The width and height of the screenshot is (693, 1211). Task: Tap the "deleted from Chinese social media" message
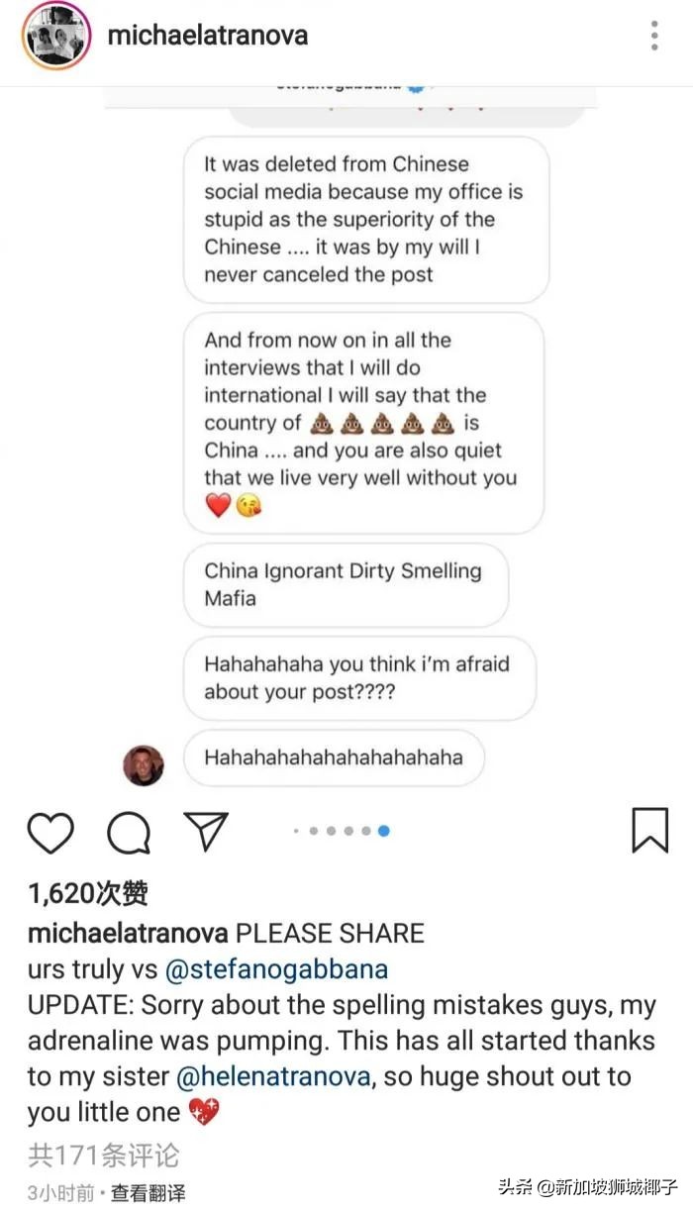click(x=364, y=219)
